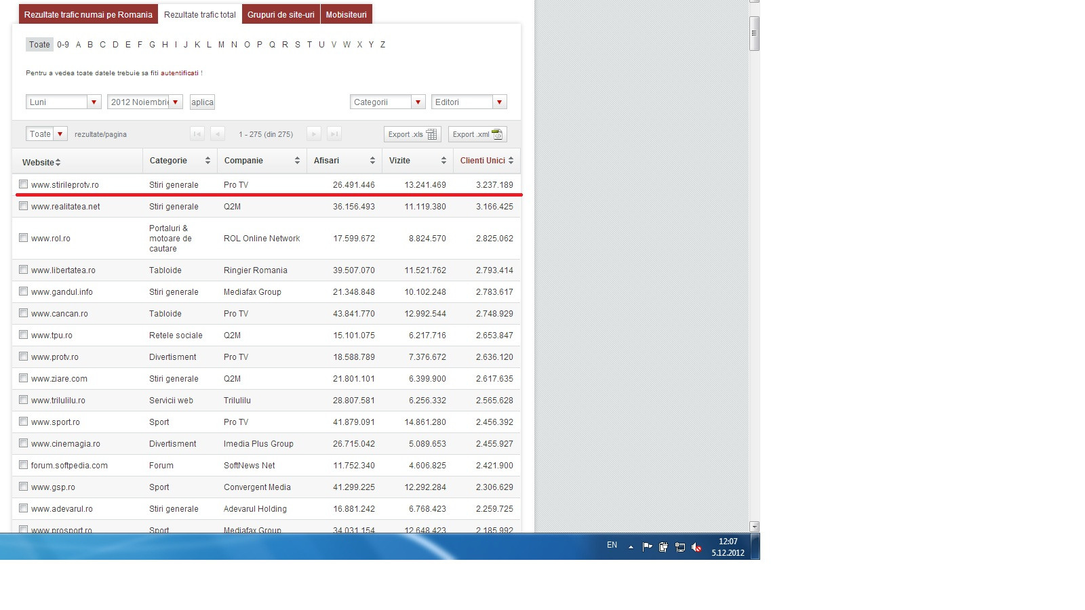This screenshot has width=1085, height=610.
Task: Open the Editori dropdown list
Action: 499,102
